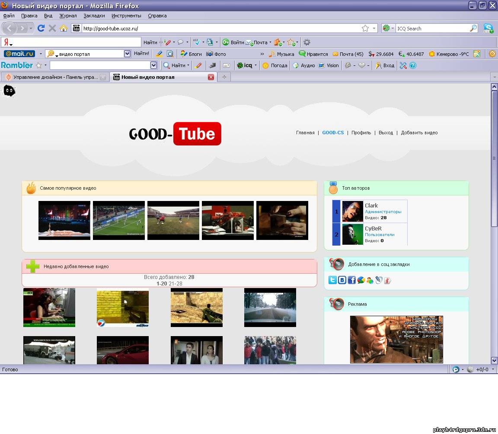Open the tab list dropdown arrow
Image resolution: width=498 pixels, height=434 pixels.
coord(494,77)
